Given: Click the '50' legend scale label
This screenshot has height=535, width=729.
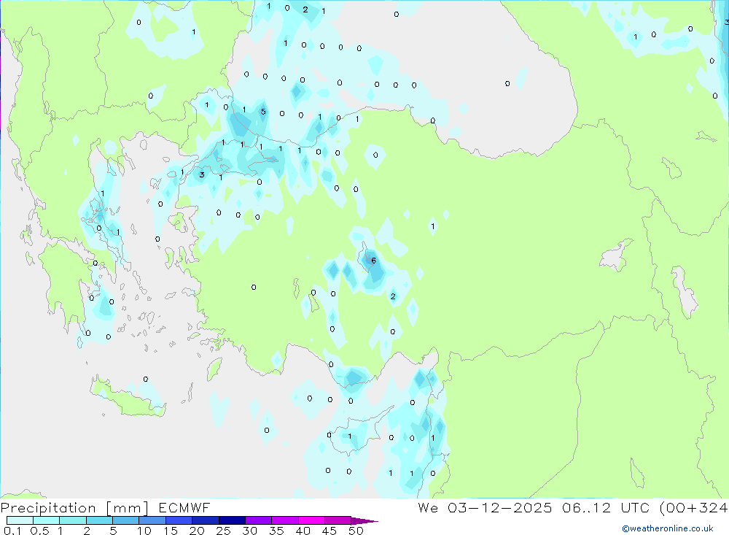Looking at the screenshot, I should coord(356,531).
